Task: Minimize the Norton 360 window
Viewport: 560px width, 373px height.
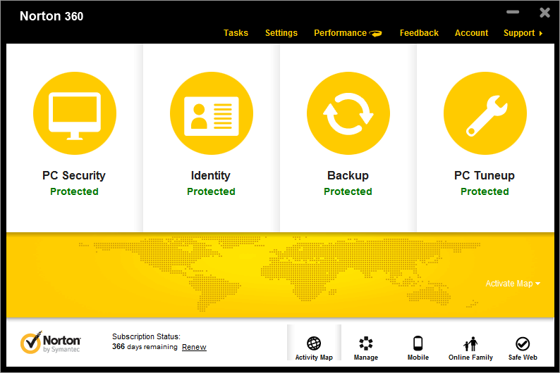Action: pos(513,12)
